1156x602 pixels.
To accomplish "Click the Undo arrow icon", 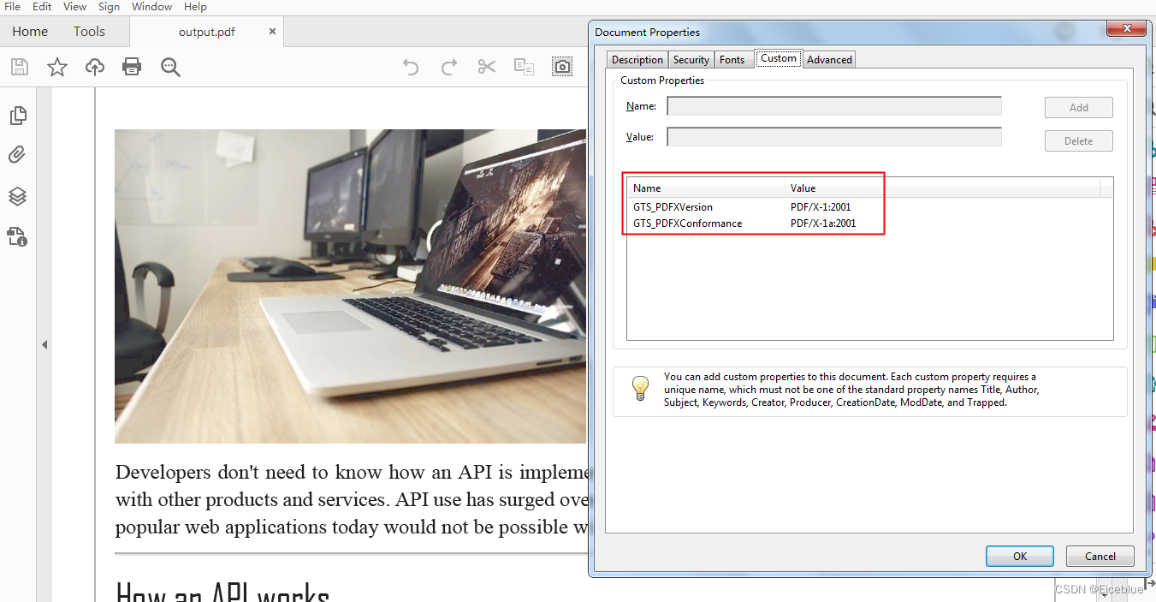I will point(411,67).
